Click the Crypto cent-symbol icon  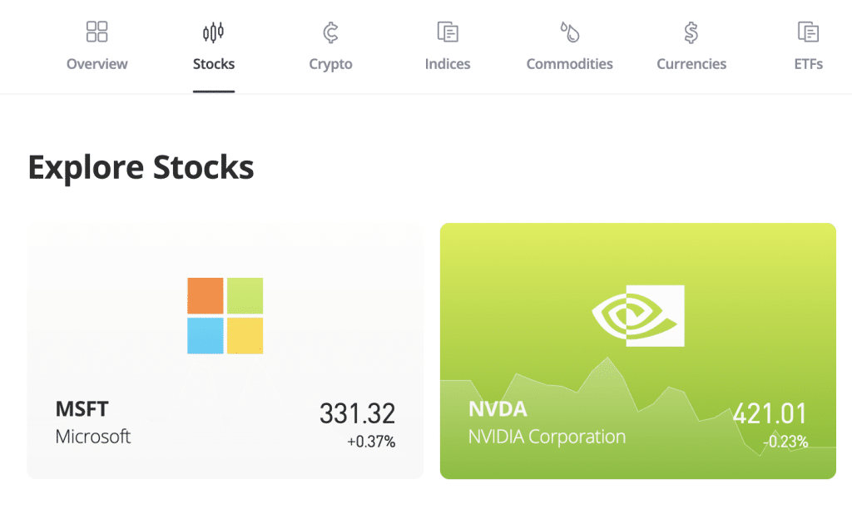coord(329,31)
